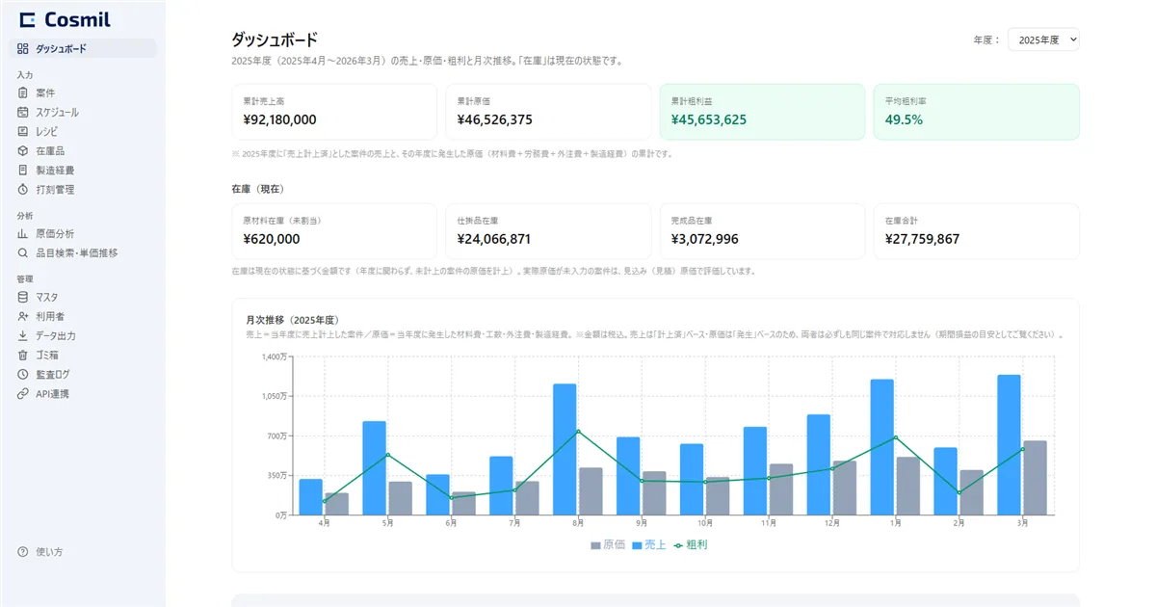Click the レシピ sidebar icon
The width and height of the screenshot is (1156, 607).
coord(23,131)
